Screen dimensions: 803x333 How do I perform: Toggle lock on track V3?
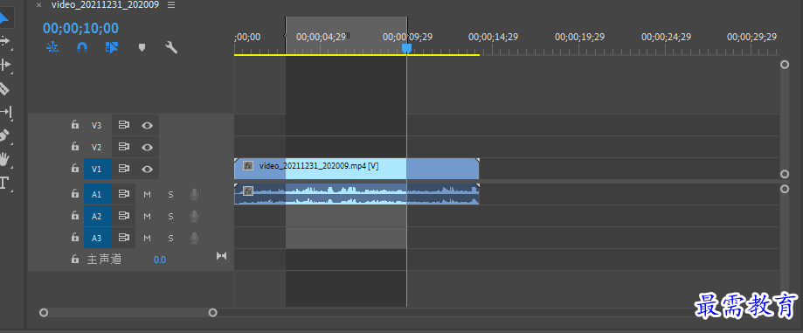coord(75,124)
